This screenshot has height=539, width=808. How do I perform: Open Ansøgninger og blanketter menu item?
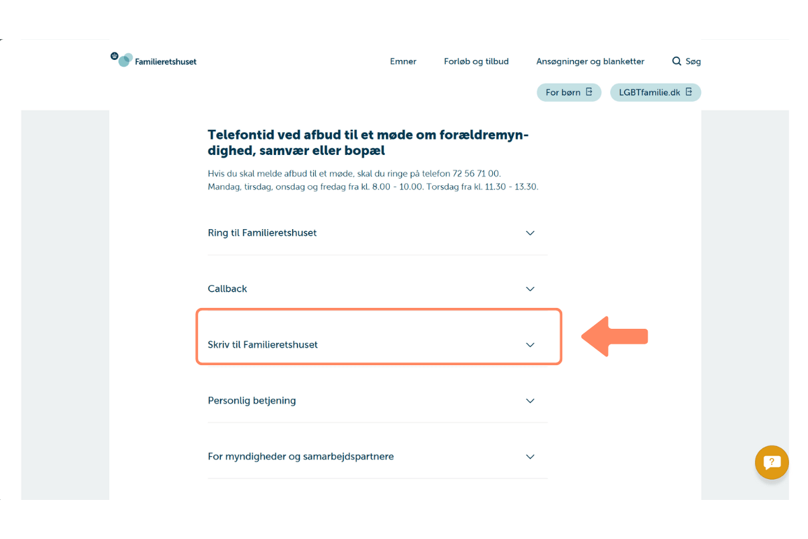591,61
